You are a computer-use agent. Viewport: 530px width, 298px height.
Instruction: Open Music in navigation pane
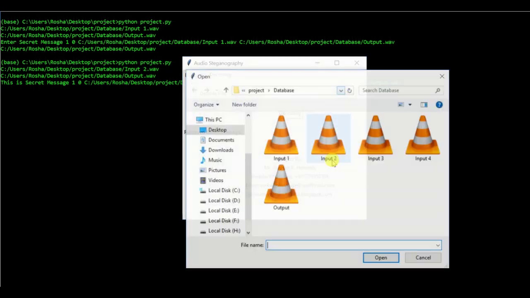(x=211, y=160)
